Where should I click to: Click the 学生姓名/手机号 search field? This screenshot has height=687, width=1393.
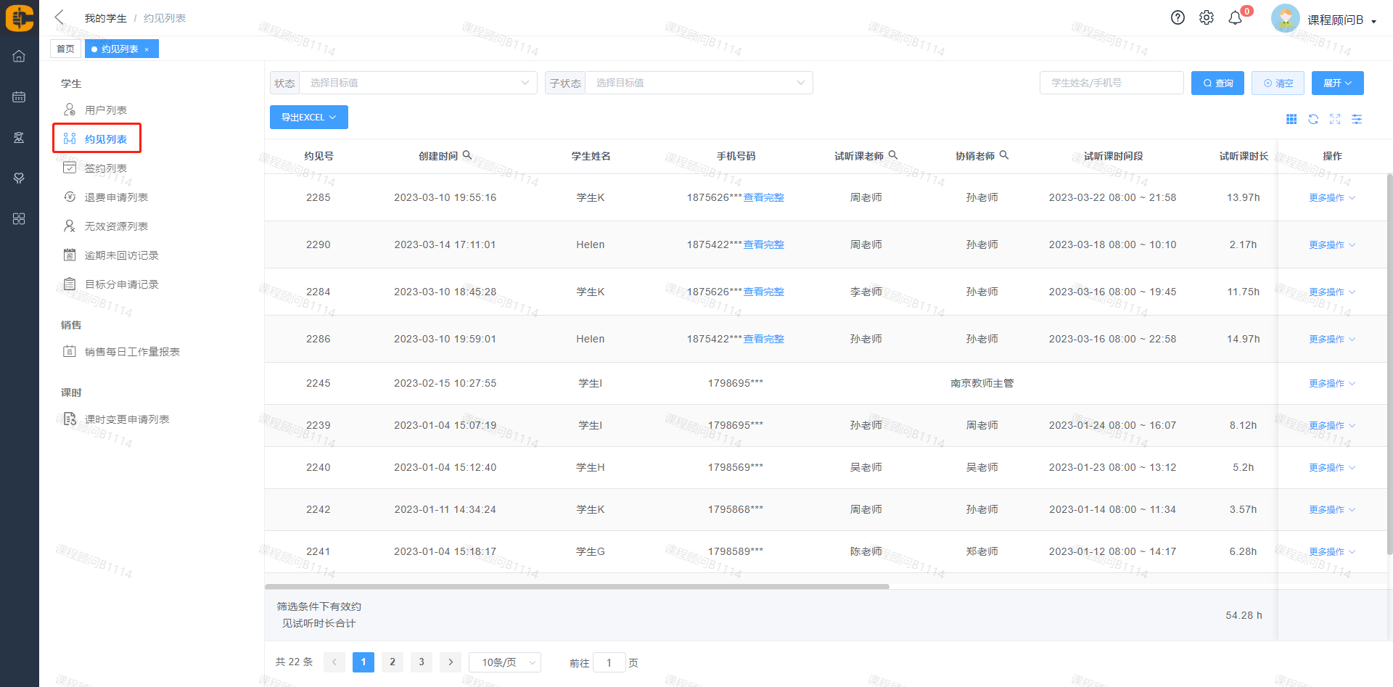click(1111, 83)
